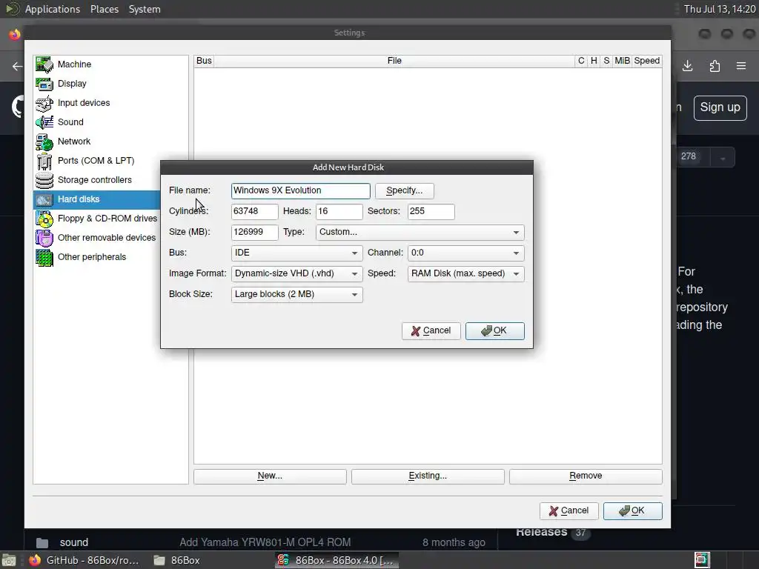Click the 86Box folder taskbar icon
This screenshot has width=759, height=569.
[x=159, y=560]
